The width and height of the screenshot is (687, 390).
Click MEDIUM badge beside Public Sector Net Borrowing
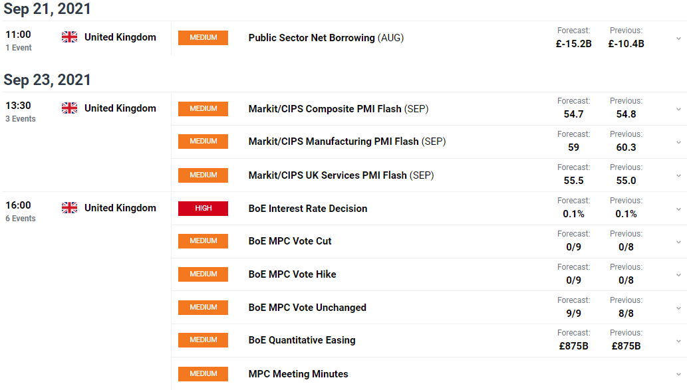coord(203,38)
